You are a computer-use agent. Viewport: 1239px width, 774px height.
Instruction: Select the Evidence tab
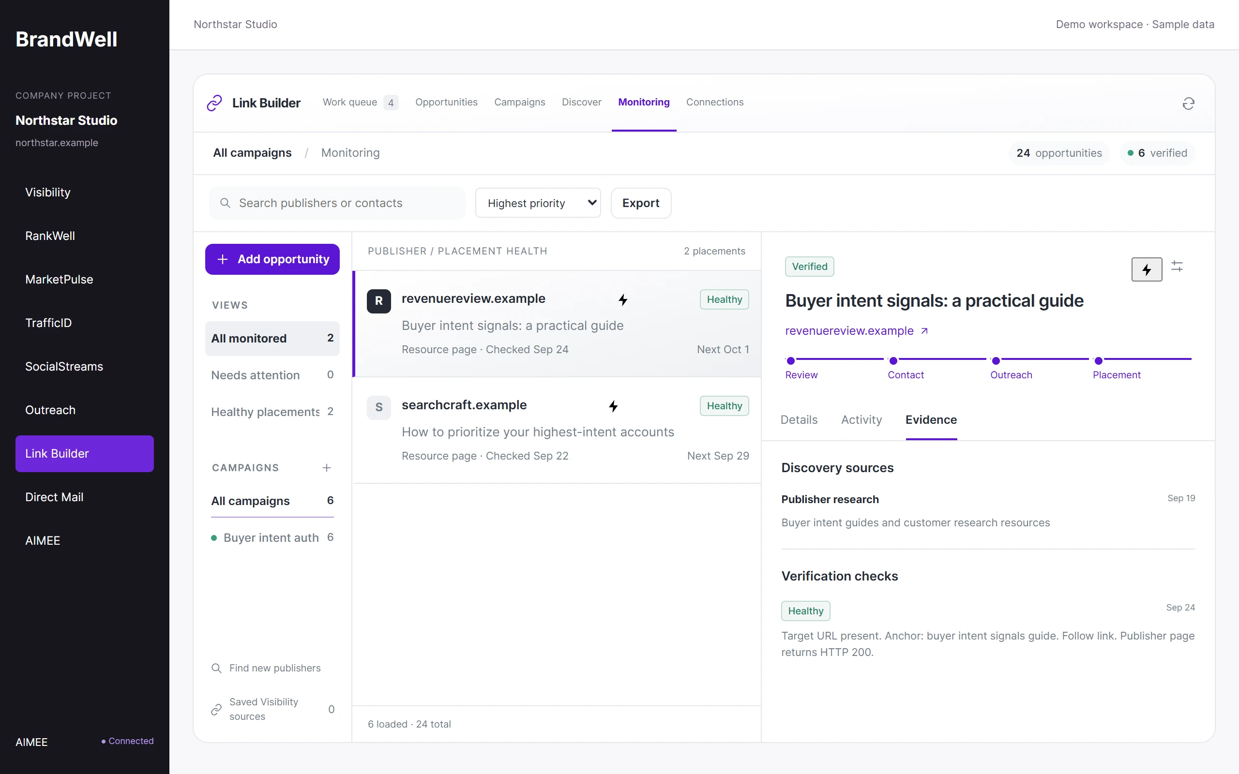click(931, 419)
